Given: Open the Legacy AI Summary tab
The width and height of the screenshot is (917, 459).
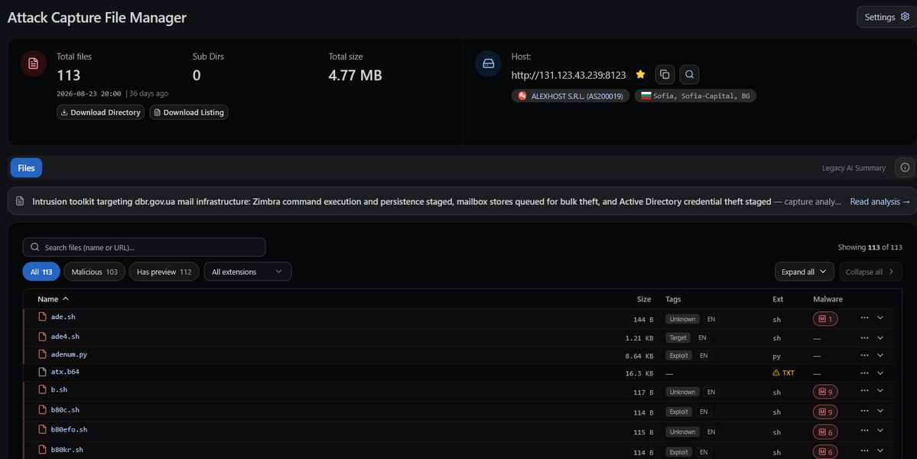Looking at the screenshot, I should 854,168.
